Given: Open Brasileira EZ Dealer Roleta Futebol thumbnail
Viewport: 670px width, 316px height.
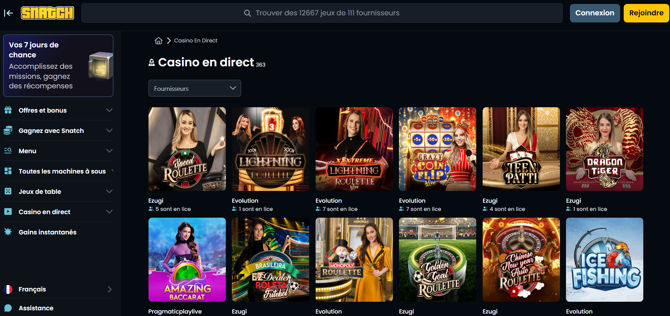Looking at the screenshot, I should [x=270, y=260].
